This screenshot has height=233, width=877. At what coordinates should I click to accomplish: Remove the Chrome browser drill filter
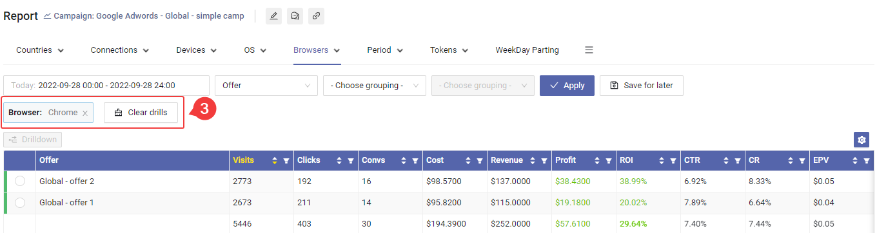[84, 113]
